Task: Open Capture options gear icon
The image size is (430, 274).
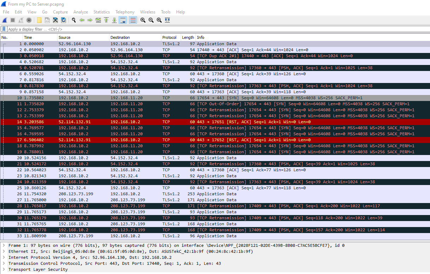Action: [29, 20]
